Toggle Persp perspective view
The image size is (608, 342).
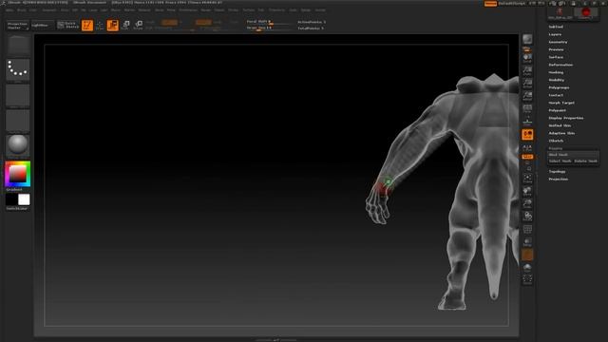(x=527, y=108)
